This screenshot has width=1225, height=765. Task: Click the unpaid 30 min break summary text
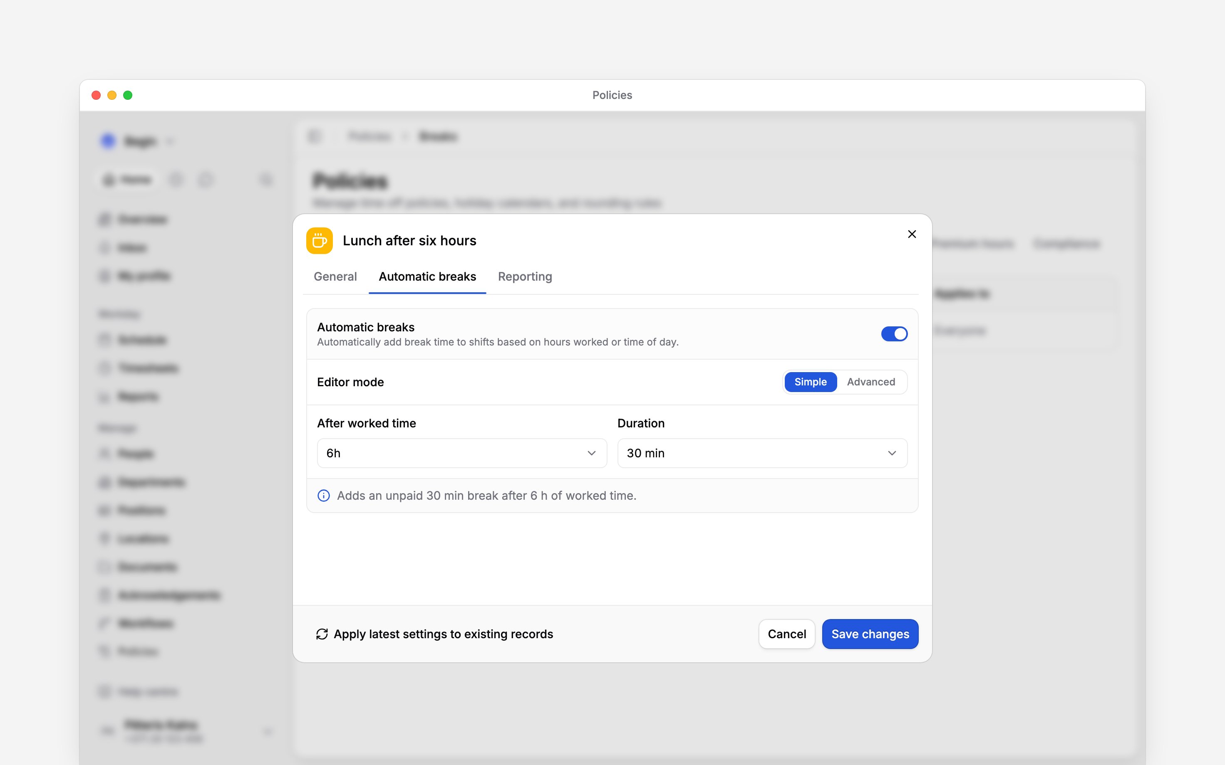pyautogui.click(x=486, y=495)
